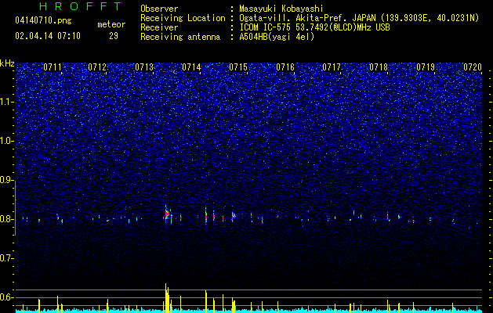Click the 0.7 frequency axis label
493x313 pixels.
6,258
